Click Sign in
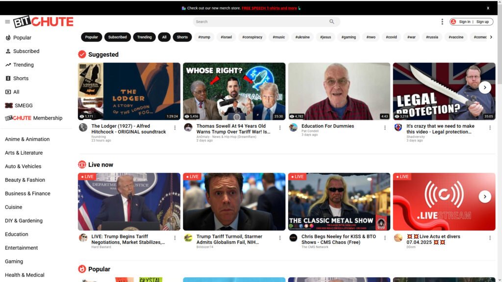Image resolution: width=502 pixels, height=282 pixels. (465, 22)
